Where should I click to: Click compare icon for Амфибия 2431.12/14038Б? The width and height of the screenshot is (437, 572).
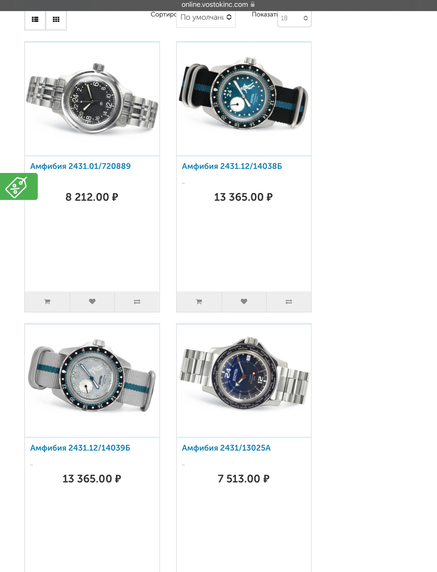(x=289, y=302)
